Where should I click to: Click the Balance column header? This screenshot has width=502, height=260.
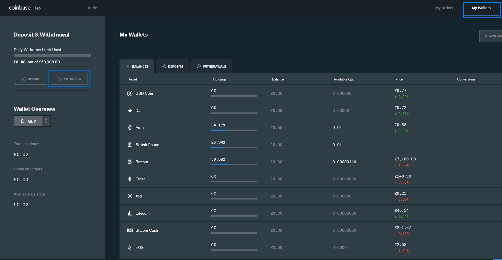(278, 79)
